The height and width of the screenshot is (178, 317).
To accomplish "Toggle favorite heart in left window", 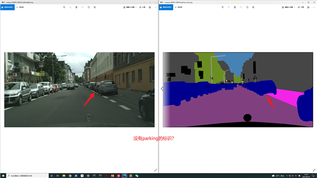I will [83, 7].
